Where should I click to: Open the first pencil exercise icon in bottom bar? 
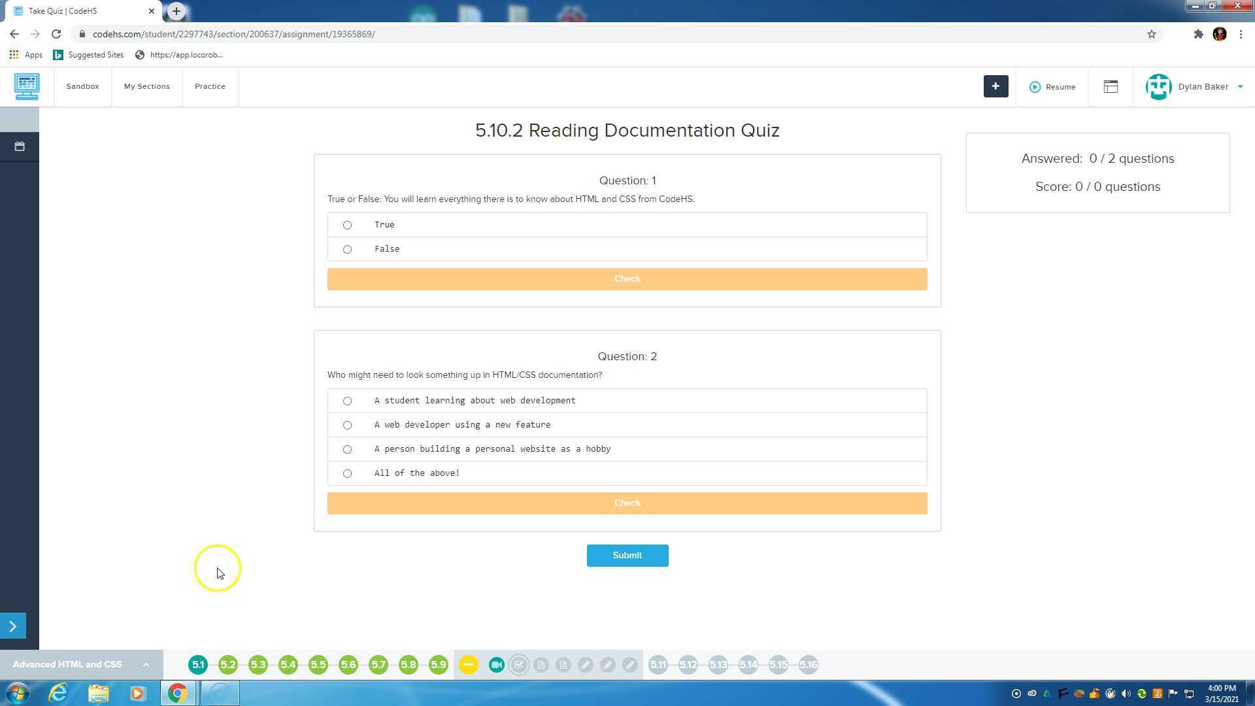[x=586, y=664]
